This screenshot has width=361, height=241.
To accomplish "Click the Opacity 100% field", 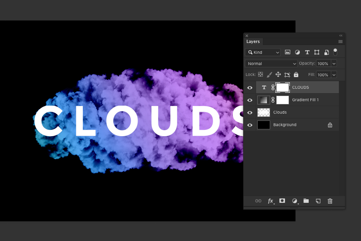I will (x=324, y=63).
